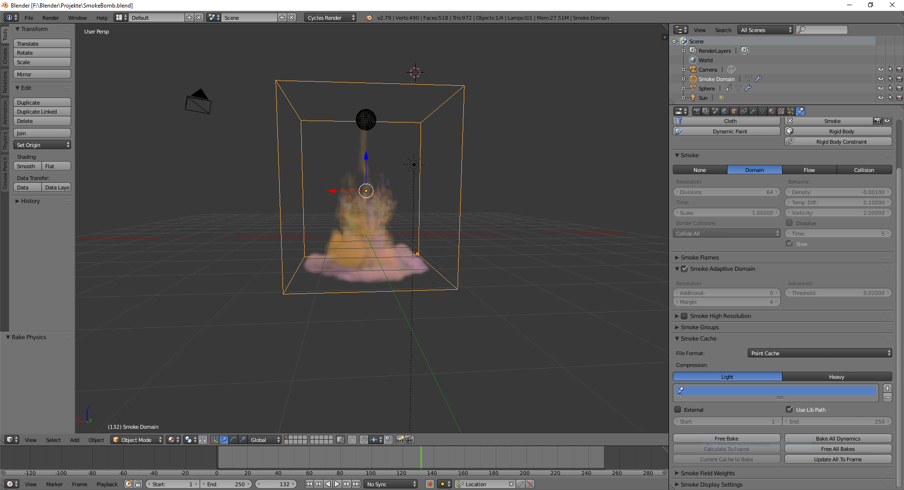Open the Global orientation dropdown
This screenshot has width=904, height=490.
(264, 440)
